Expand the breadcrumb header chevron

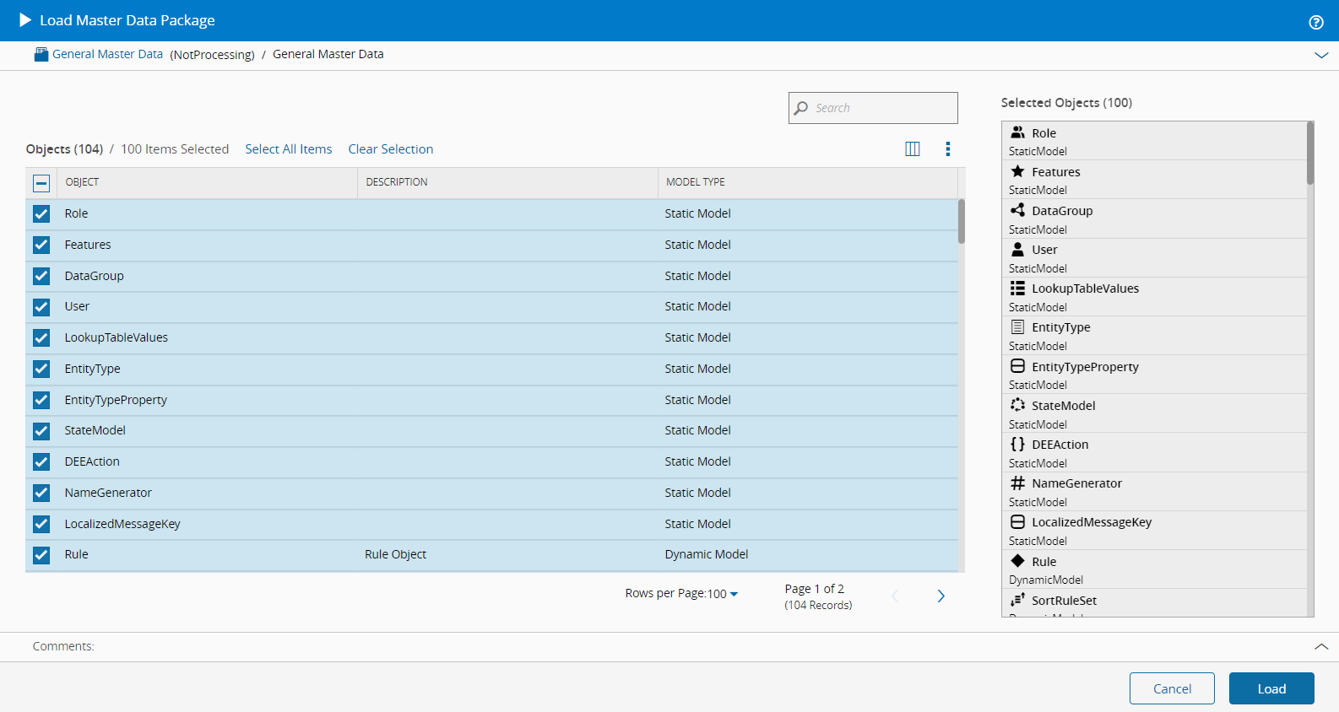(1320, 55)
